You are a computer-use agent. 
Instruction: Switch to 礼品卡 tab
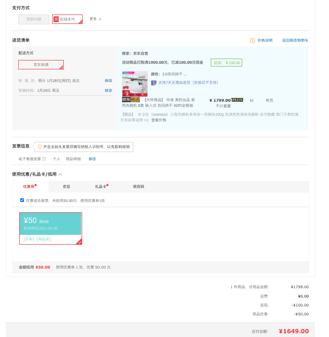(101, 187)
